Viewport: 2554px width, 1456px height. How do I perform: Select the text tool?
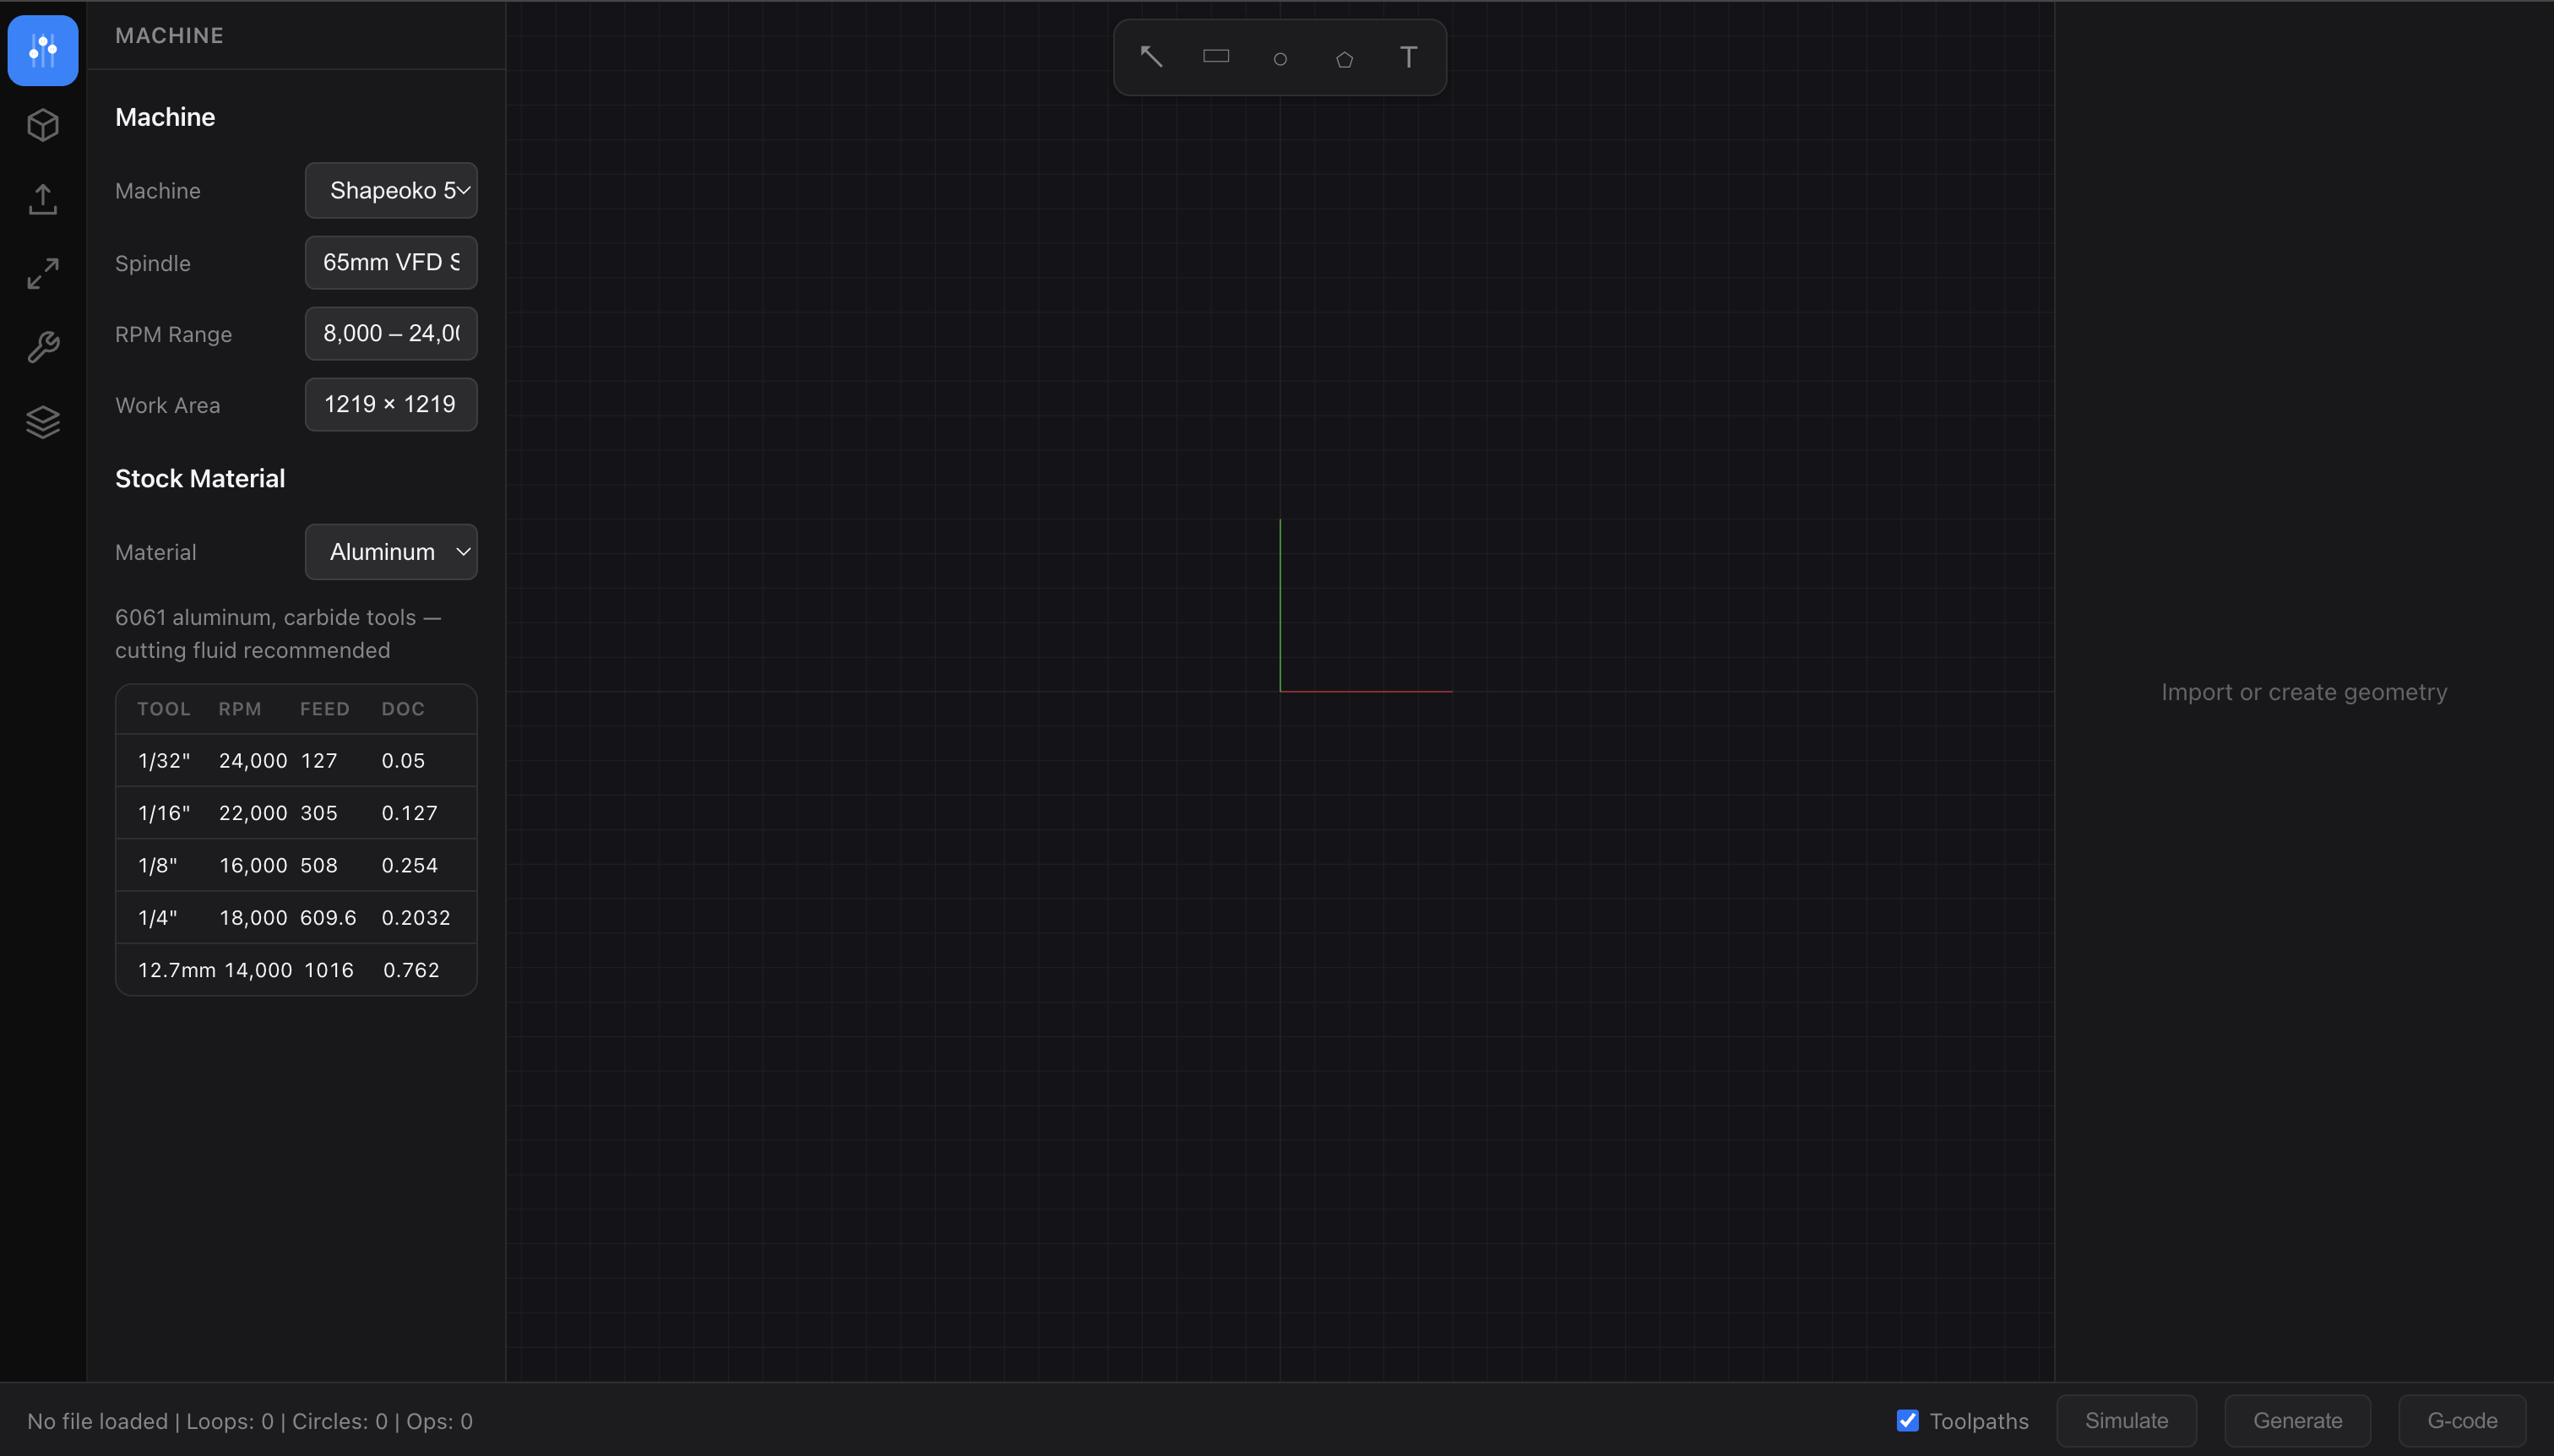1408,57
